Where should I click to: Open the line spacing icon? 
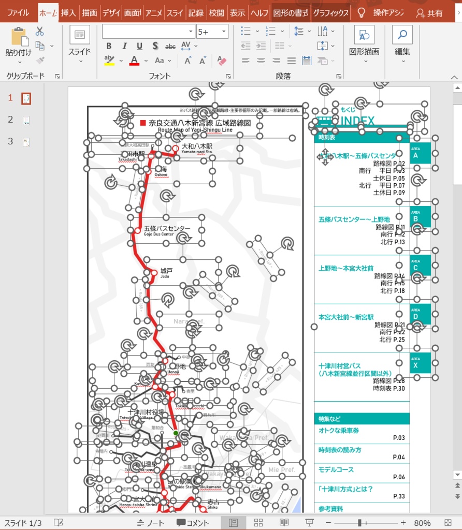[x=299, y=31]
